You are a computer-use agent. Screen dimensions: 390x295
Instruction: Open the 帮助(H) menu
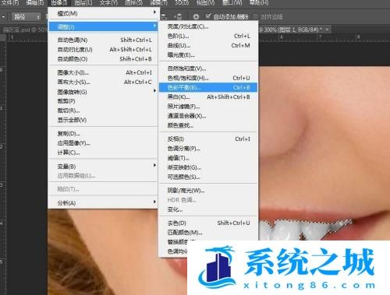point(259,3)
